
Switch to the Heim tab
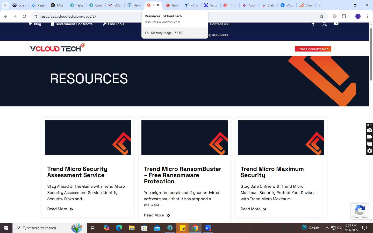click(134, 5)
